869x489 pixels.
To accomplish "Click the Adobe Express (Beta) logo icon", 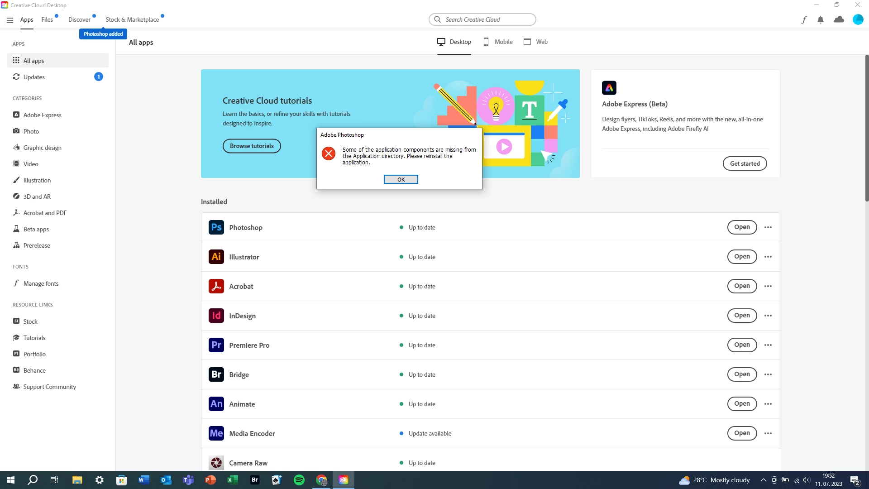I will click(x=609, y=88).
